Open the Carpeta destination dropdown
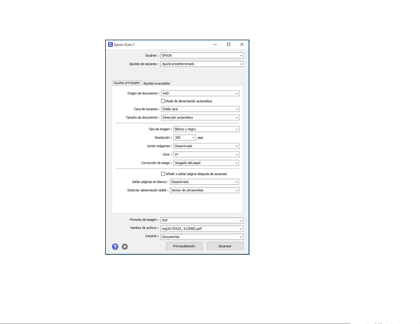This screenshot has width=420, height=324. 202,237
